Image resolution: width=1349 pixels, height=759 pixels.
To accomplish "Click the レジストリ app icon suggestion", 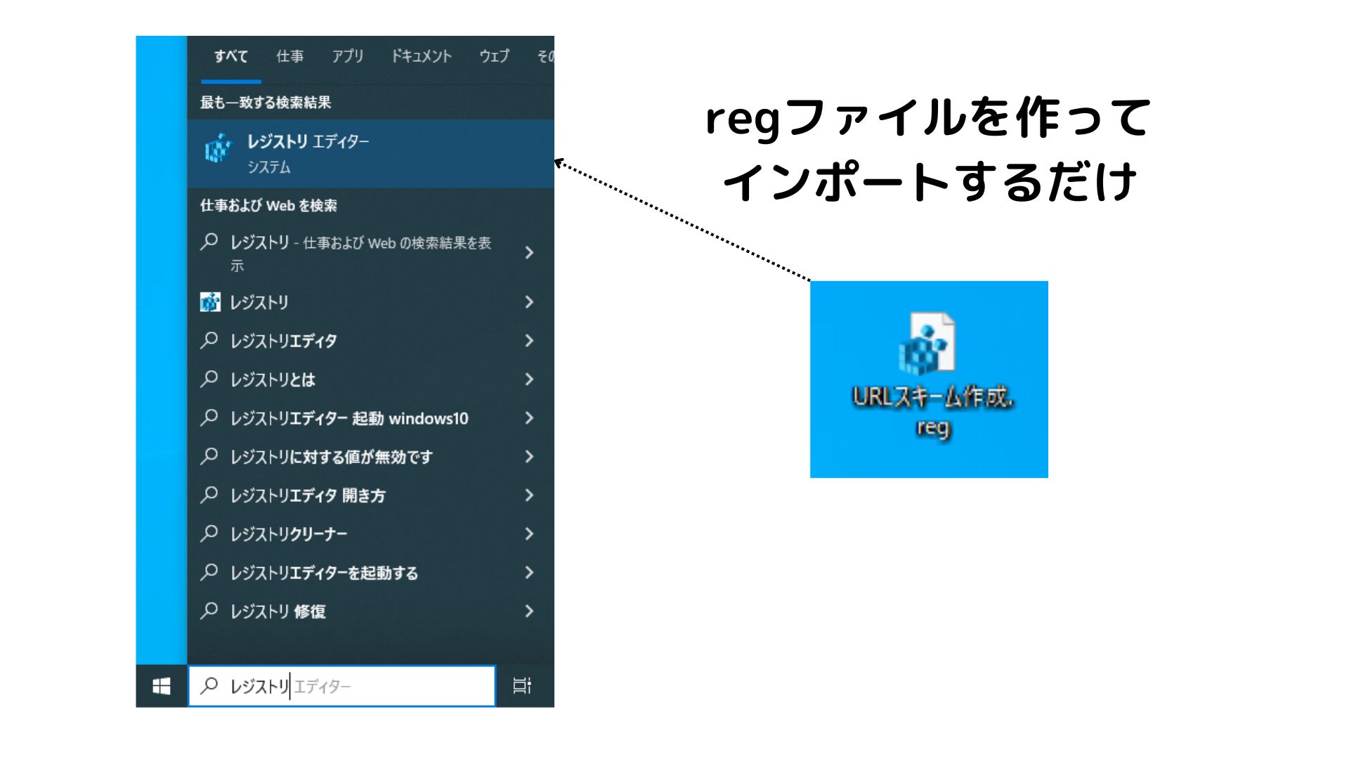I will pos(210,302).
